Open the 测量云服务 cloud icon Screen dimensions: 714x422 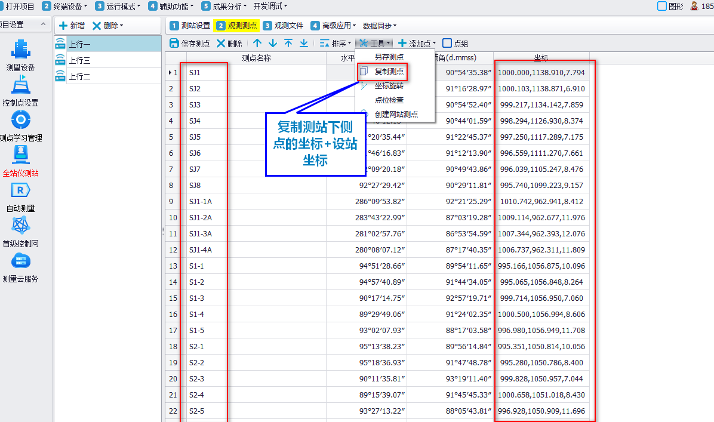tap(20, 262)
